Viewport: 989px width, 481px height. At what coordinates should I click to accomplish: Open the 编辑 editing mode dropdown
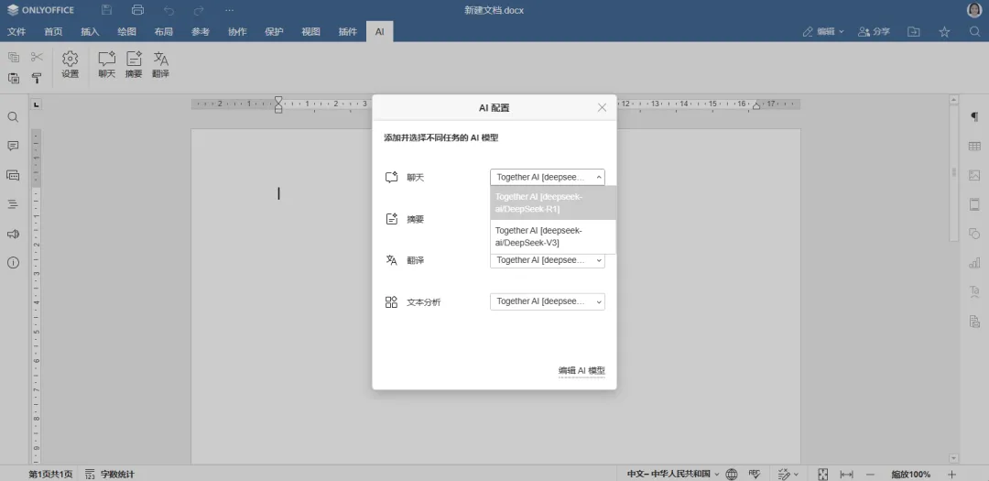823,31
